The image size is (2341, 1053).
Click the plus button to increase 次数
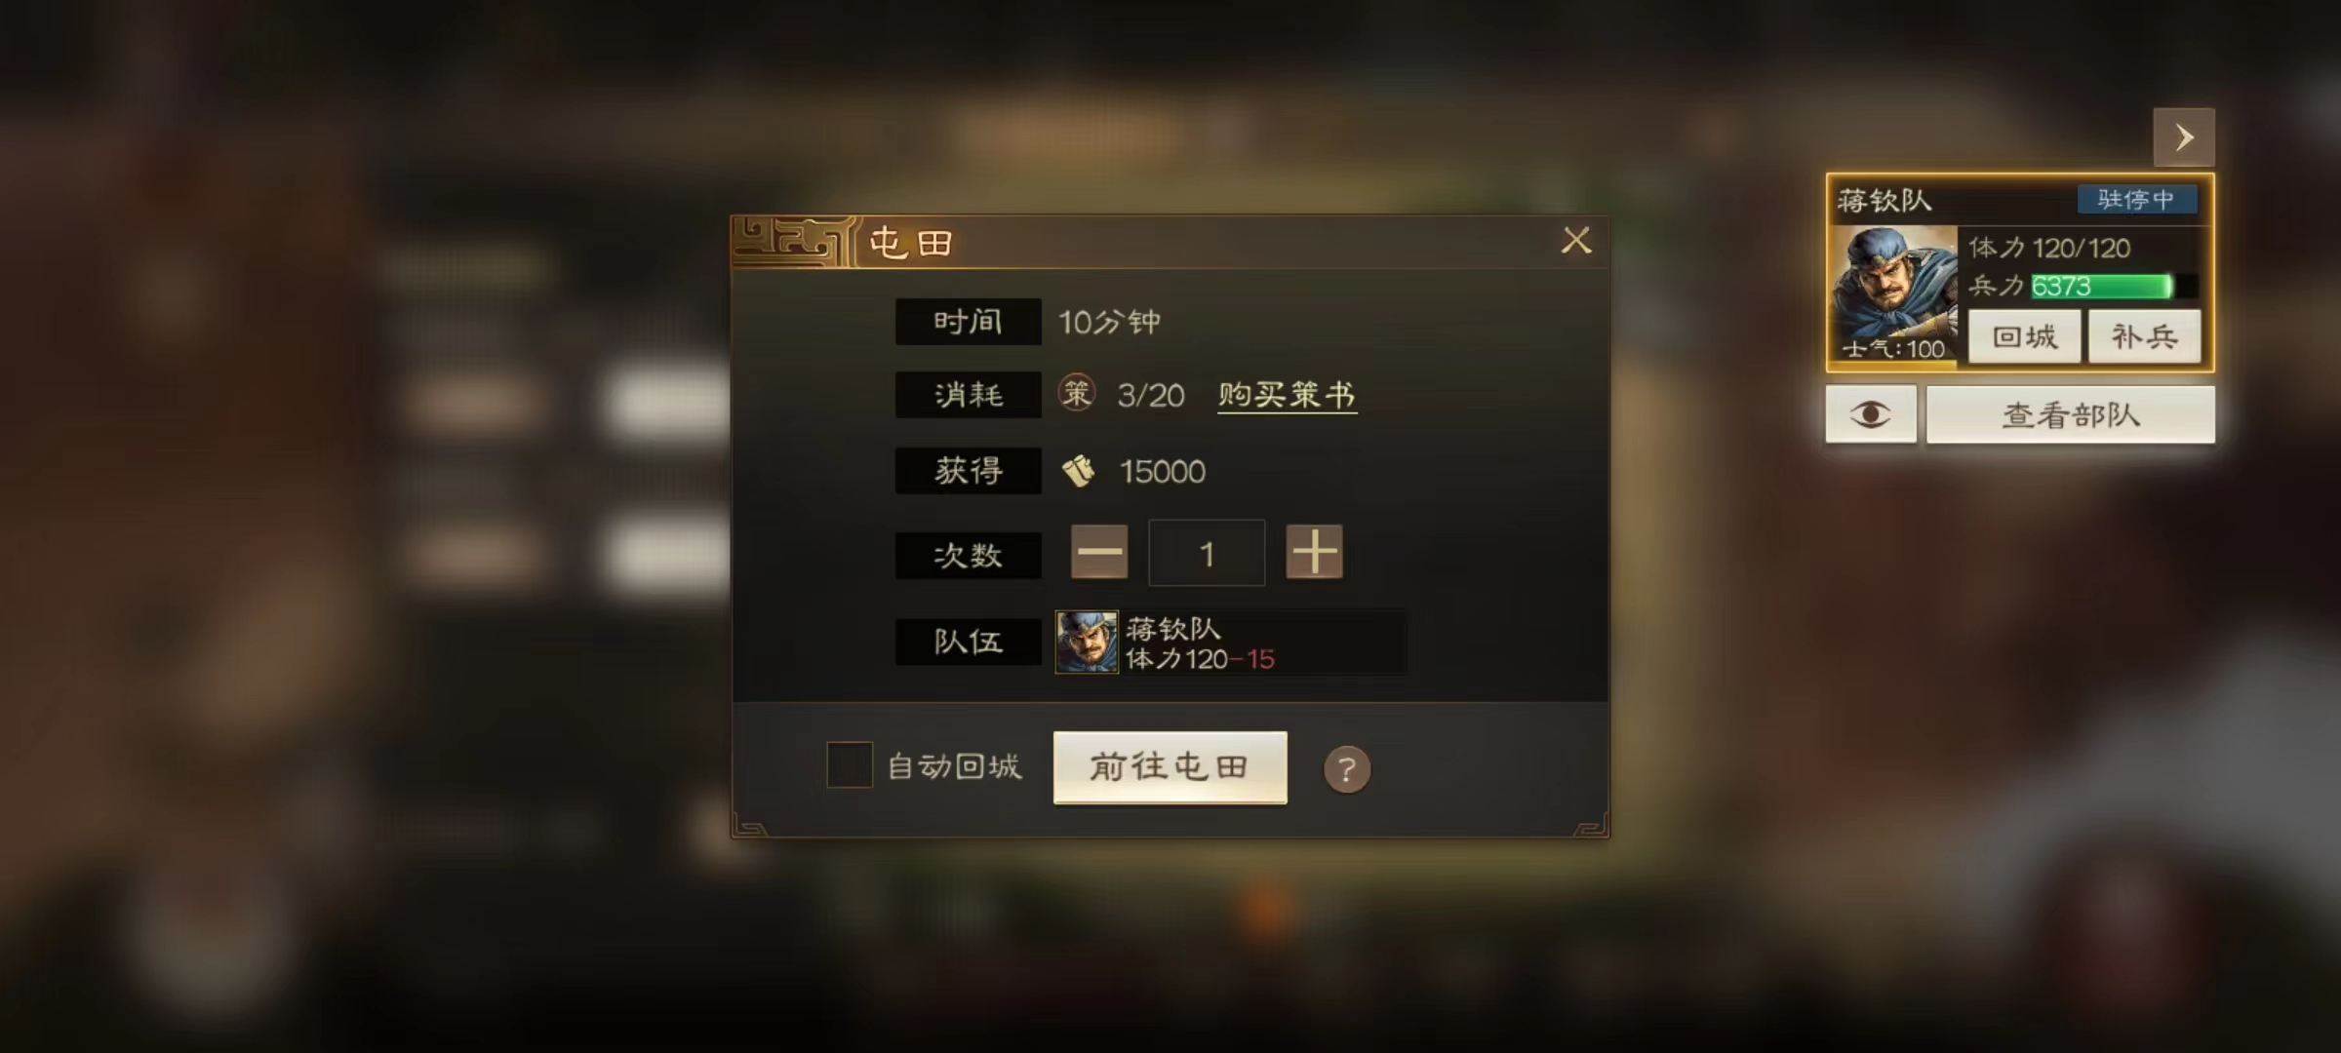[x=1314, y=553]
